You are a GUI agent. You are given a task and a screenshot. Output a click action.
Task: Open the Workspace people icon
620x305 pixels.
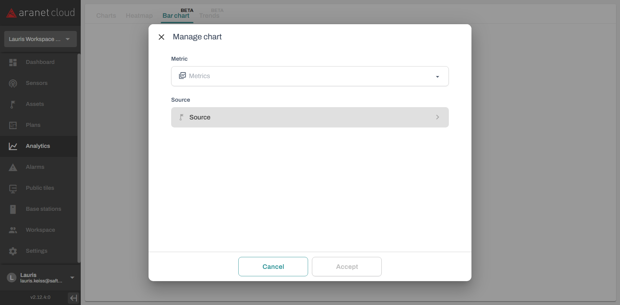click(x=13, y=230)
